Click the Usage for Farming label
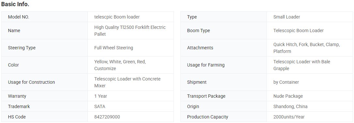The image size is (354, 123). 206,65
